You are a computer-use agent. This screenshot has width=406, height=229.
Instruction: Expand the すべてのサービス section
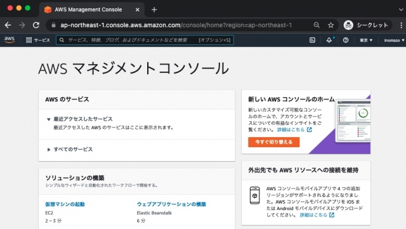click(x=48, y=150)
